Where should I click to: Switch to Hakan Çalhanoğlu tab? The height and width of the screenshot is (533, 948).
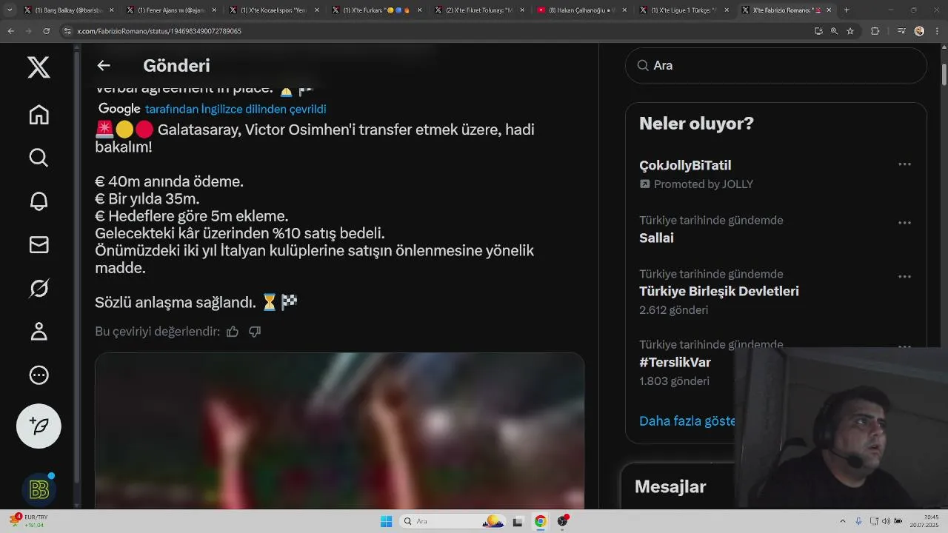point(581,10)
